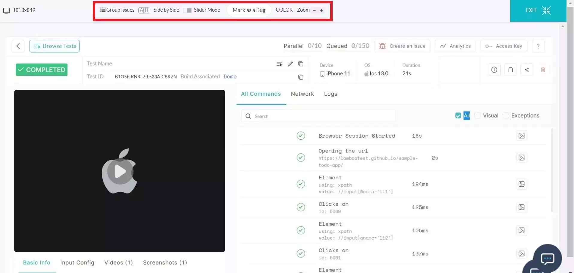Viewport: 574px width, 273px height.
Task: Delete the test with the trash icon
Action: [x=543, y=70]
